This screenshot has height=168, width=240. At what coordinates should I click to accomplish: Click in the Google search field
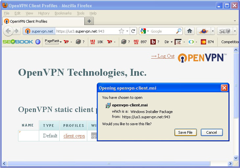pos(163,31)
